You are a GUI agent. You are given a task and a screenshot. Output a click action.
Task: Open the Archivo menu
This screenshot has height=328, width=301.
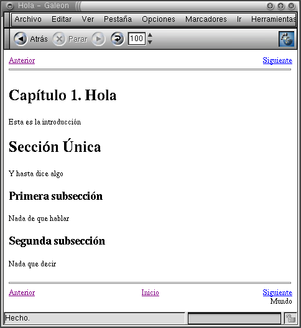pos(28,19)
